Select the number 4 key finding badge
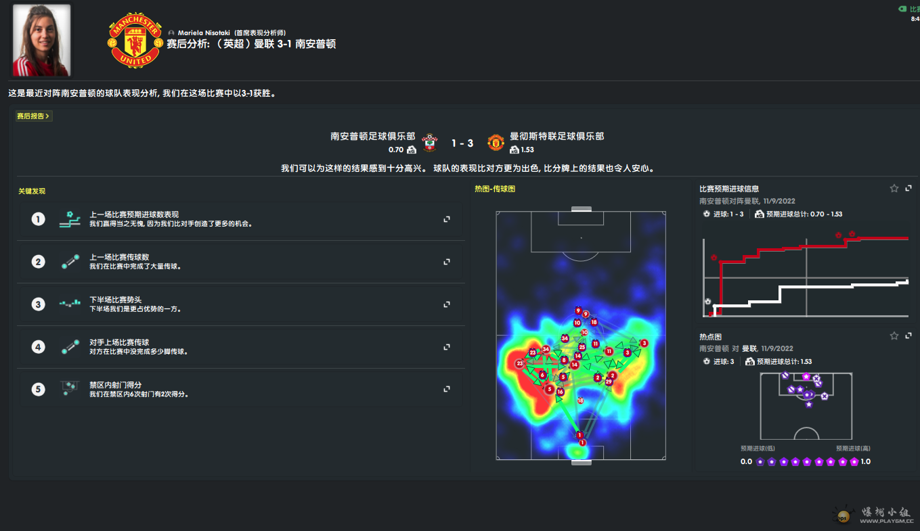 coord(39,347)
